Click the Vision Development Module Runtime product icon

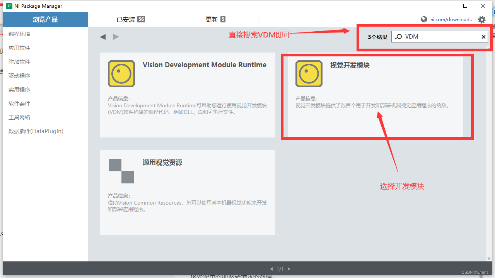click(120, 74)
